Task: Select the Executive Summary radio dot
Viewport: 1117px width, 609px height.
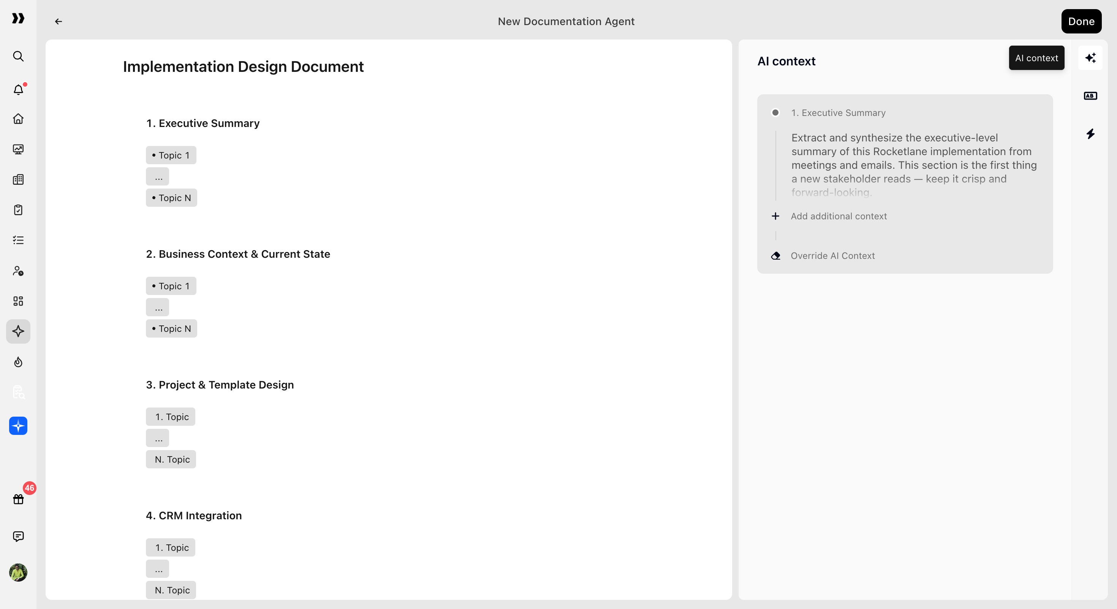Action: [x=775, y=113]
